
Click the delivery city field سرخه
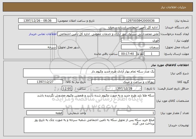coord(37,47)
